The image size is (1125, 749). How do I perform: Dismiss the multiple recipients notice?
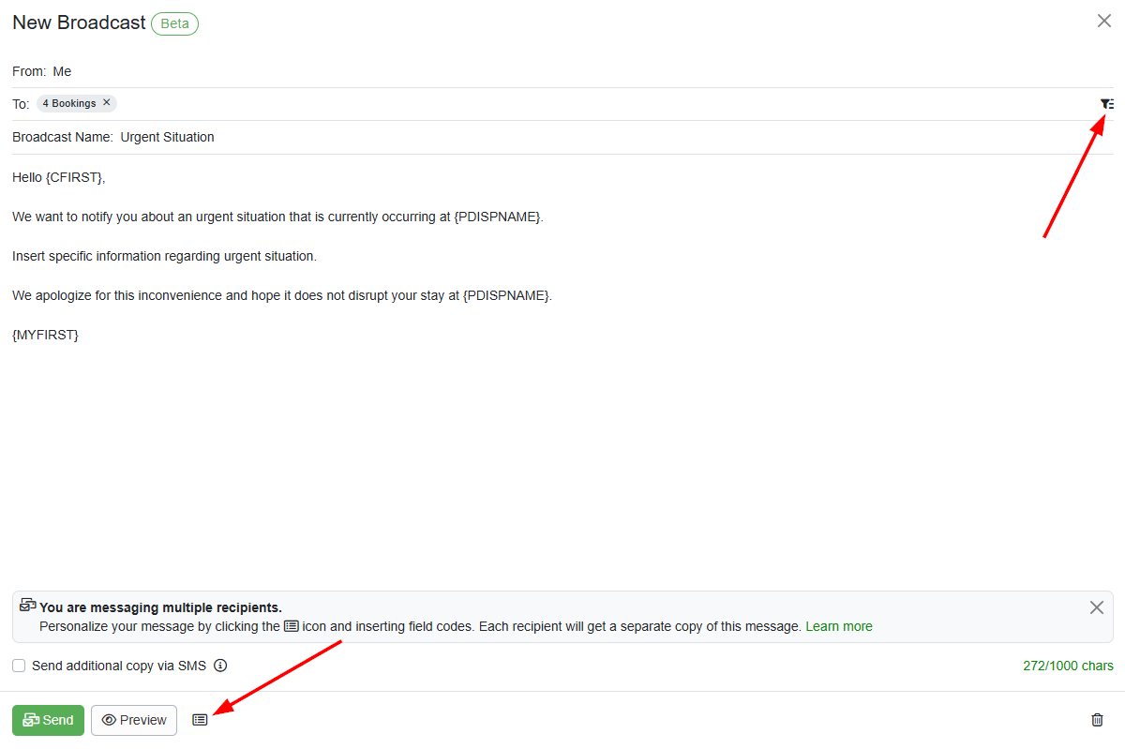point(1096,607)
